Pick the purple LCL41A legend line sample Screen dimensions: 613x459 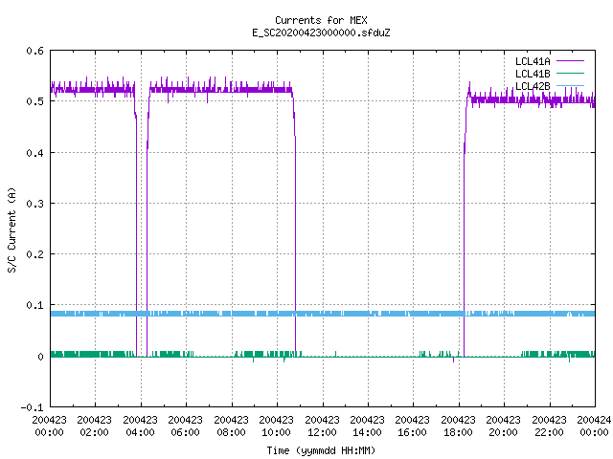tap(570, 61)
